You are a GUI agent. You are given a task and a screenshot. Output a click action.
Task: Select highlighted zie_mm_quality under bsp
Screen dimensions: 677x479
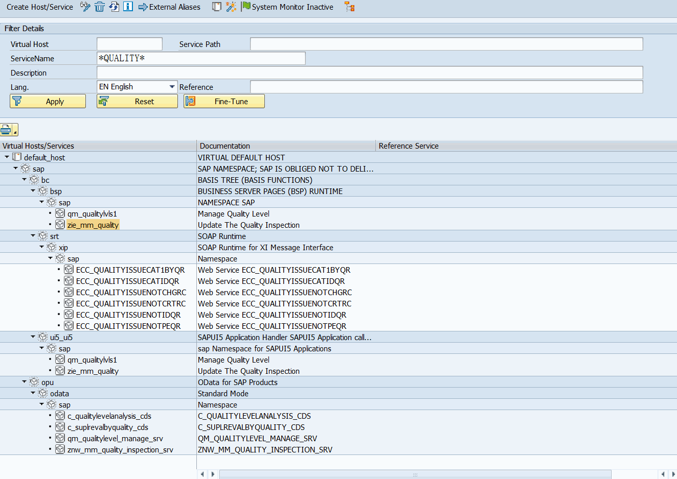pos(93,225)
